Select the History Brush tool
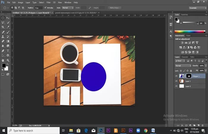Image resolution: width=208 pixels, height=134 pixels. (8, 37)
